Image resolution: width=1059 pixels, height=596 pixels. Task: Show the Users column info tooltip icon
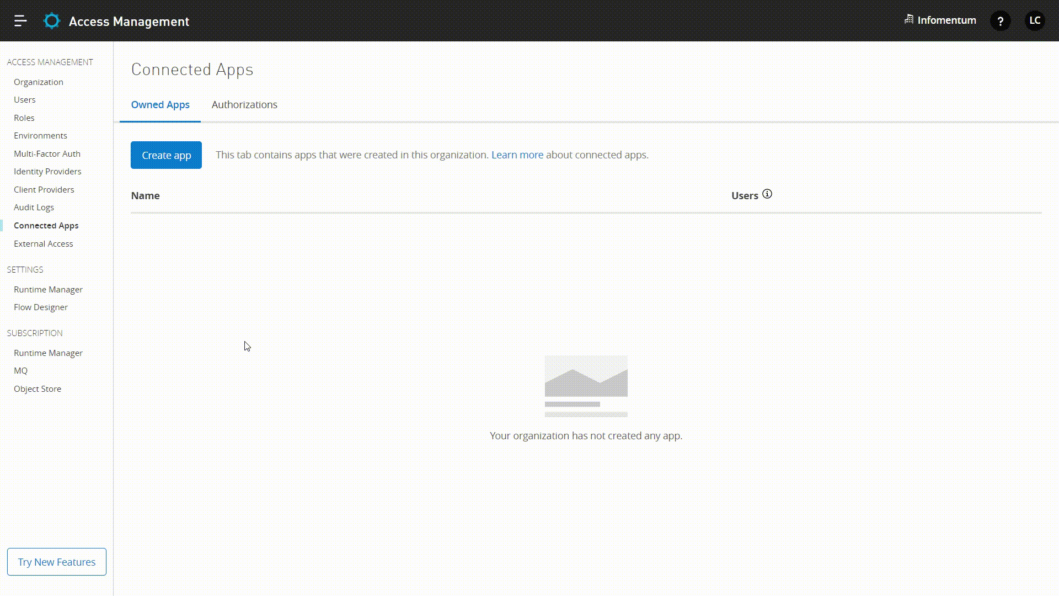767,194
